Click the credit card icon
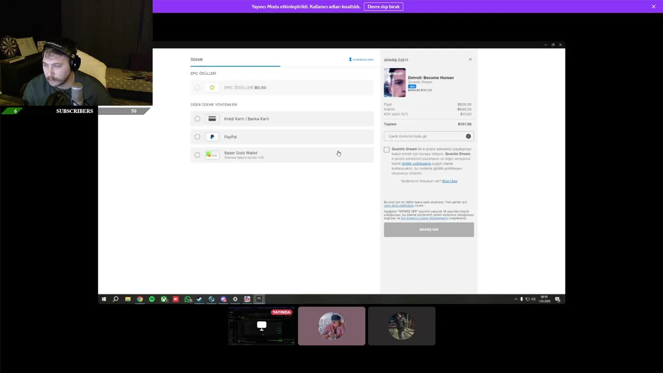This screenshot has height=373, width=663. (212, 119)
